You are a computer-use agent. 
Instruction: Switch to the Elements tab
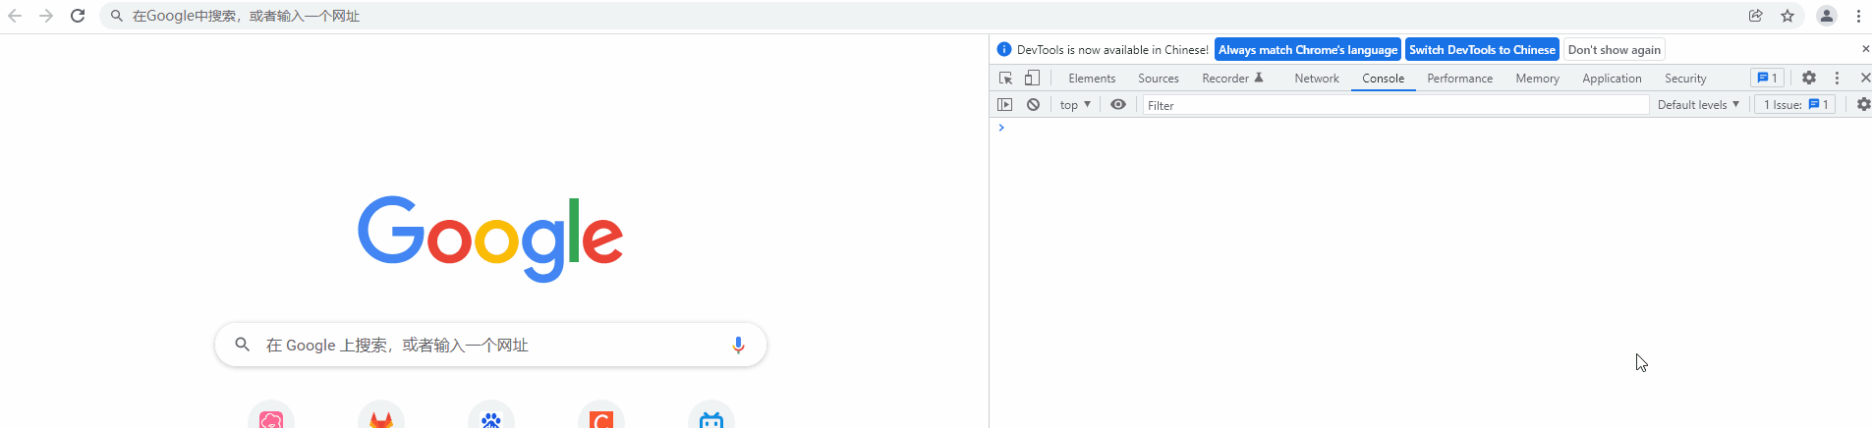tap(1092, 79)
